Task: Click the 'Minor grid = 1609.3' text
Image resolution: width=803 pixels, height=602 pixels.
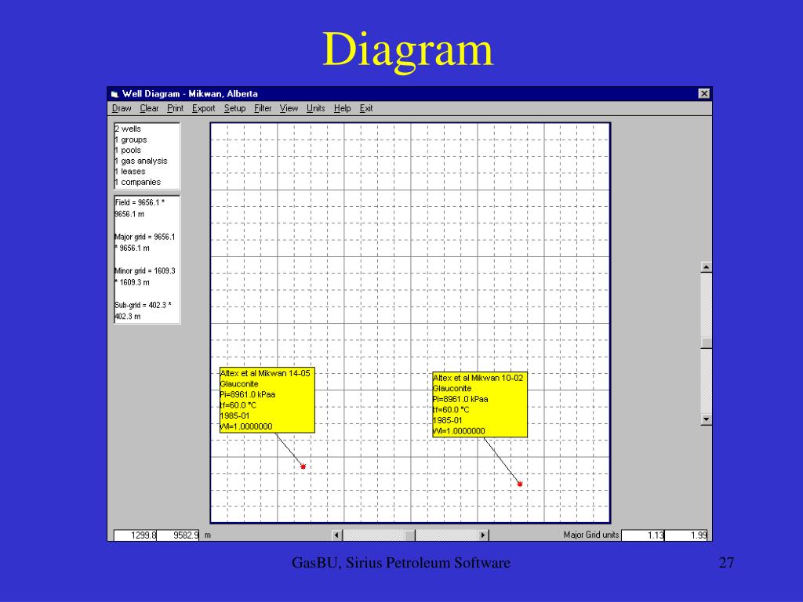Action: (x=145, y=270)
